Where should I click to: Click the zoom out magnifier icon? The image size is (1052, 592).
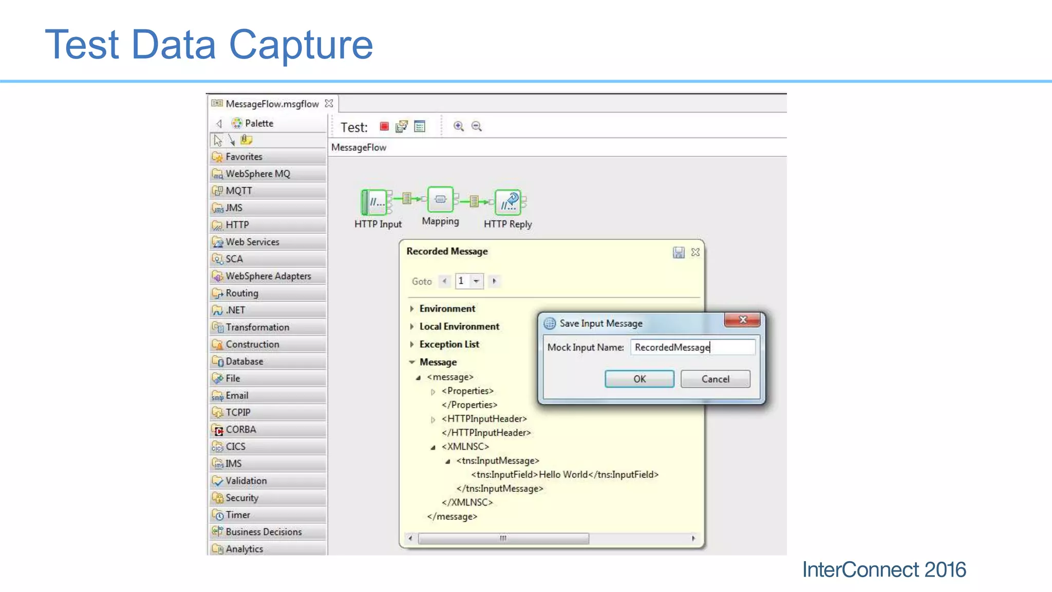point(477,126)
